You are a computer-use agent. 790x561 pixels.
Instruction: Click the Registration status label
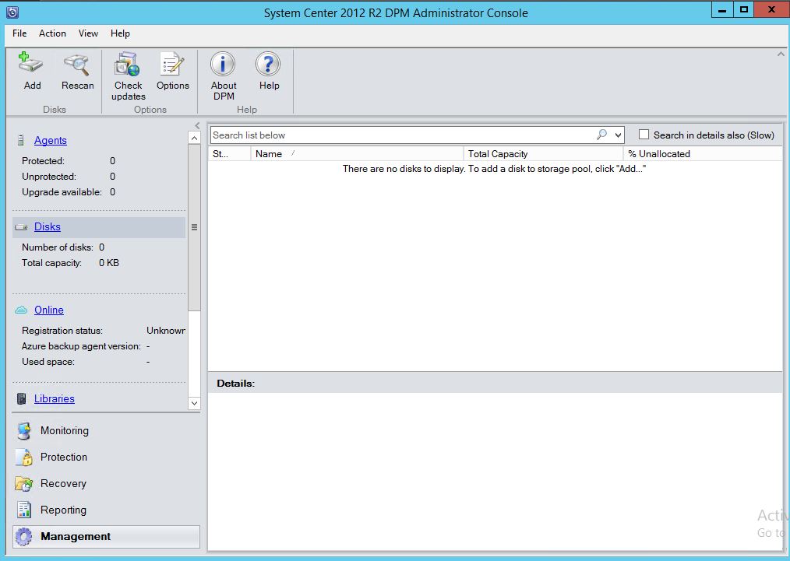point(62,331)
